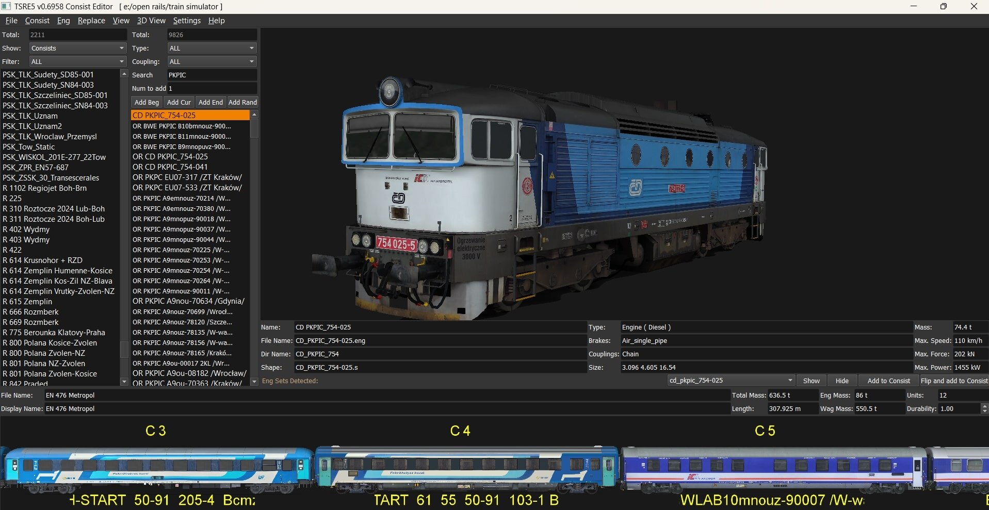Select OR CD PKPIC_754-041 in the engine list
Image resolution: width=989 pixels, height=510 pixels.
pos(170,167)
